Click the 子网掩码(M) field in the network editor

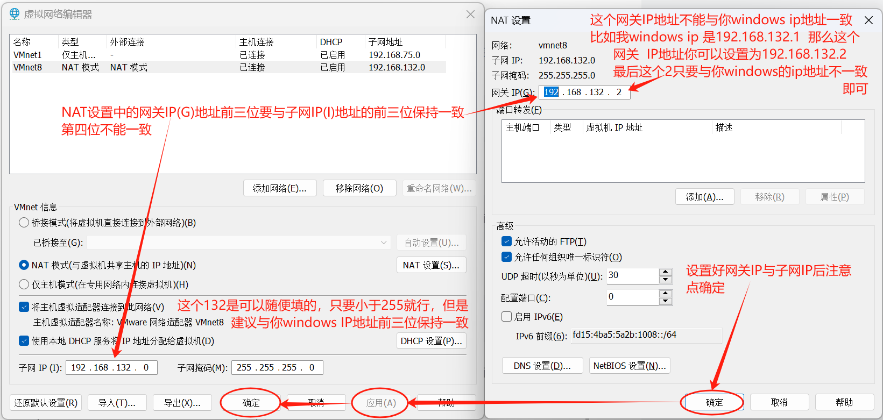pos(277,367)
